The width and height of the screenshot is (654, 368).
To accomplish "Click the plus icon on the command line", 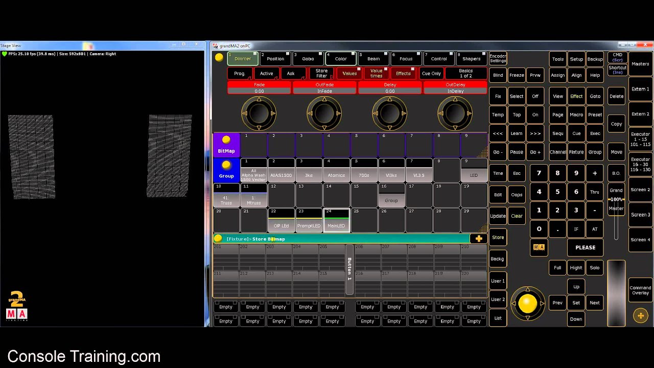I will pos(479,239).
